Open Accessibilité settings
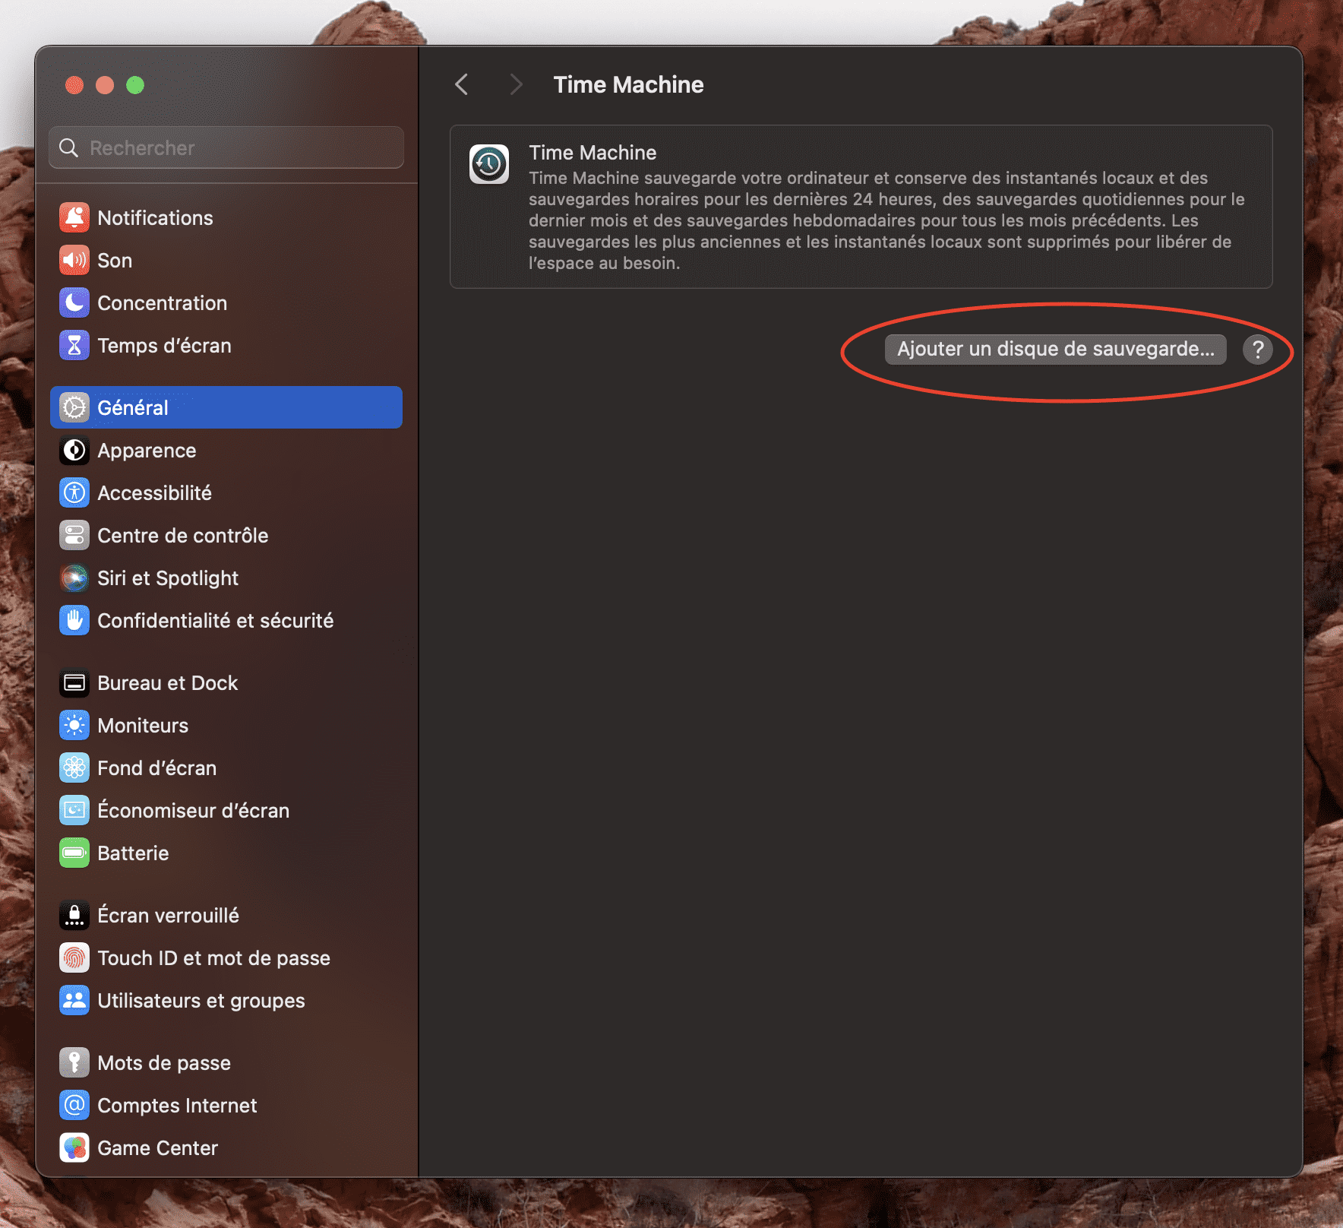Viewport: 1343px width, 1228px height. point(226,493)
